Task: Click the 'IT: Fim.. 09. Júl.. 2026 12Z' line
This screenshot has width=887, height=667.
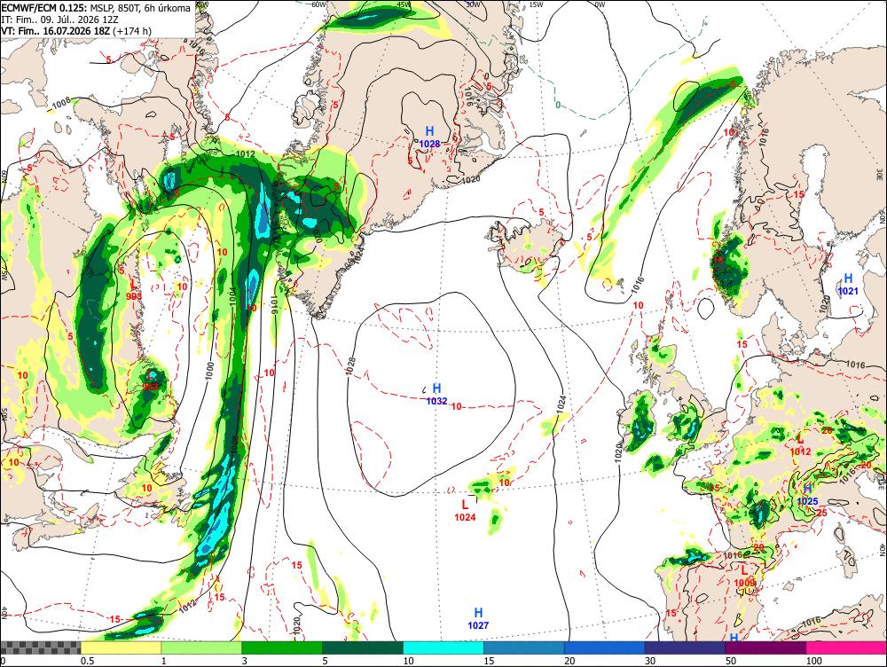Action: pos(59,20)
